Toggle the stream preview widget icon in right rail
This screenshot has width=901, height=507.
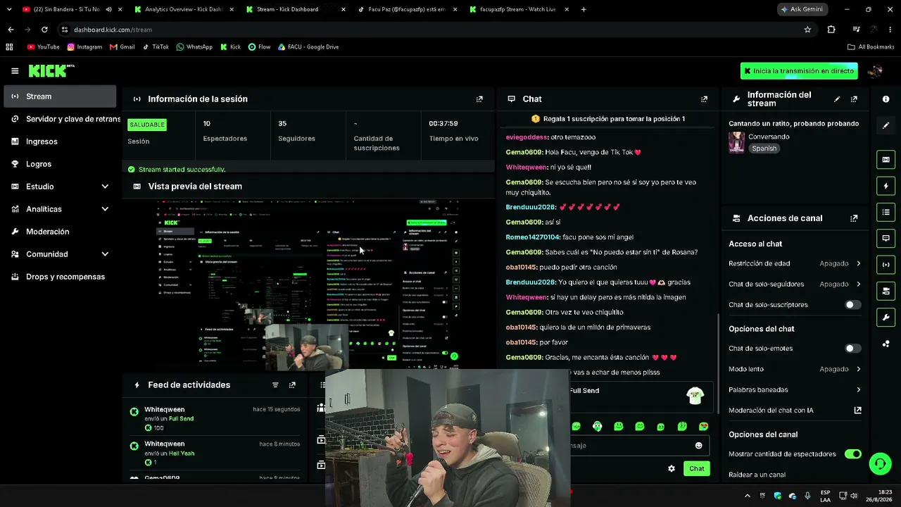(886, 160)
